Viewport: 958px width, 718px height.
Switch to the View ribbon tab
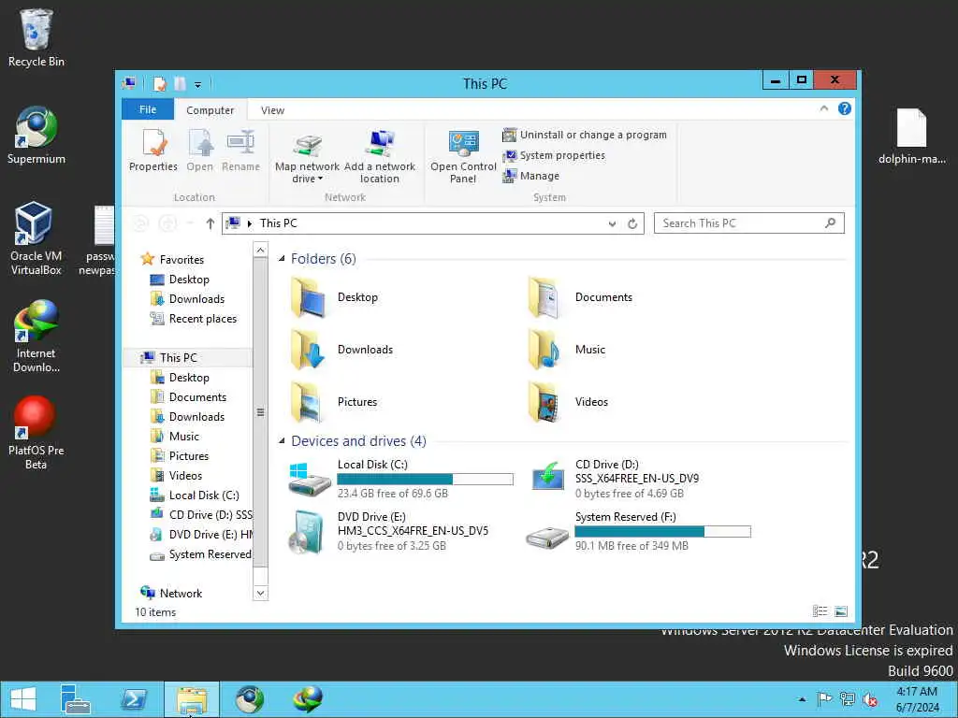pos(272,110)
